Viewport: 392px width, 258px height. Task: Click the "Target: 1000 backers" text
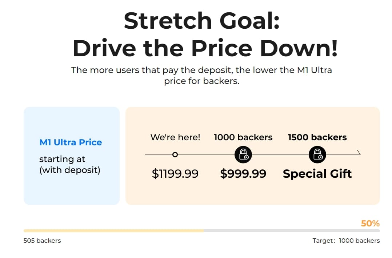[346, 241]
